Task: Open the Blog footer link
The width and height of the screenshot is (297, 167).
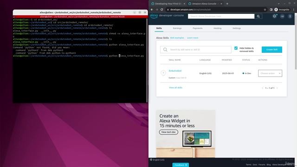Action: [x=269, y=165]
